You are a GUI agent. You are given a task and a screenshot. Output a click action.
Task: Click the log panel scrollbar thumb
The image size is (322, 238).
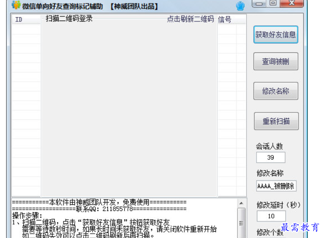[x=241, y=223]
